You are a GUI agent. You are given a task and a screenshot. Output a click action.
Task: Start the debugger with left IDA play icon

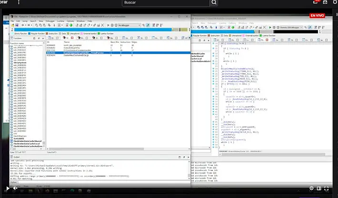click(108, 25)
